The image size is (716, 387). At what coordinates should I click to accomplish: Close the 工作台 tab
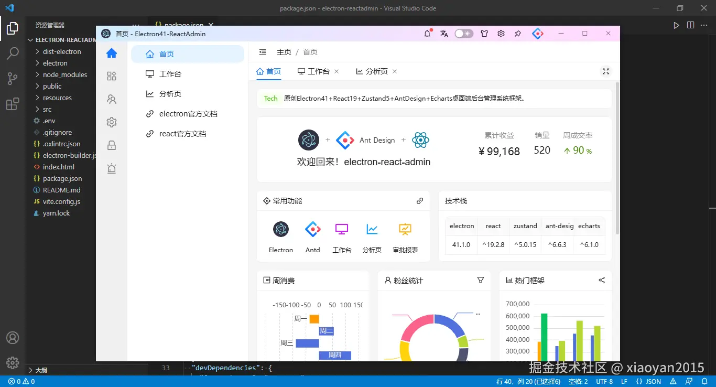(337, 71)
